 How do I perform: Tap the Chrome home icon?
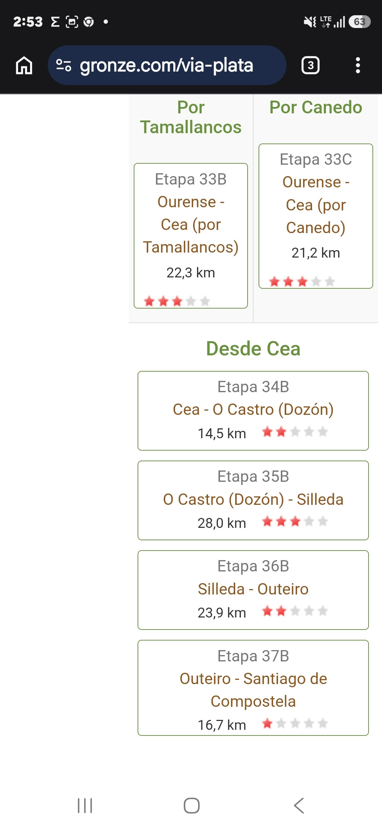pos(24,66)
